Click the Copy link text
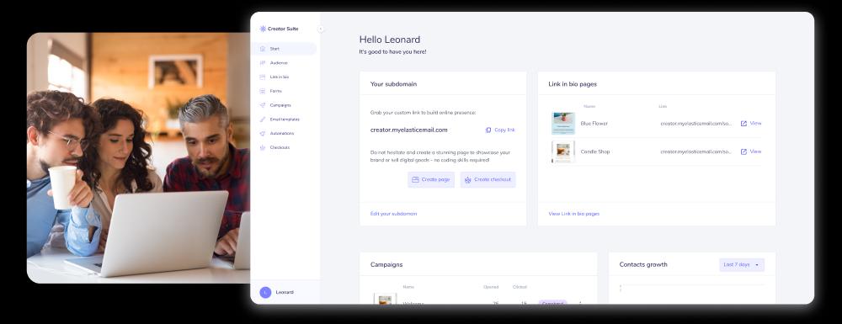Screen dimensions: 842x324 (504, 130)
